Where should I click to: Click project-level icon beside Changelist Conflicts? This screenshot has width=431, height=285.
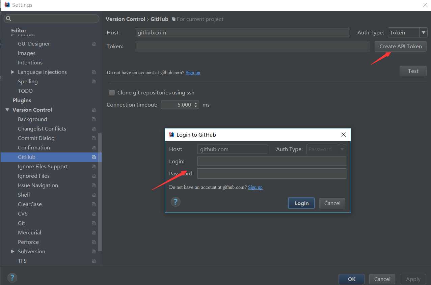pyautogui.click(x=93, y=129)
